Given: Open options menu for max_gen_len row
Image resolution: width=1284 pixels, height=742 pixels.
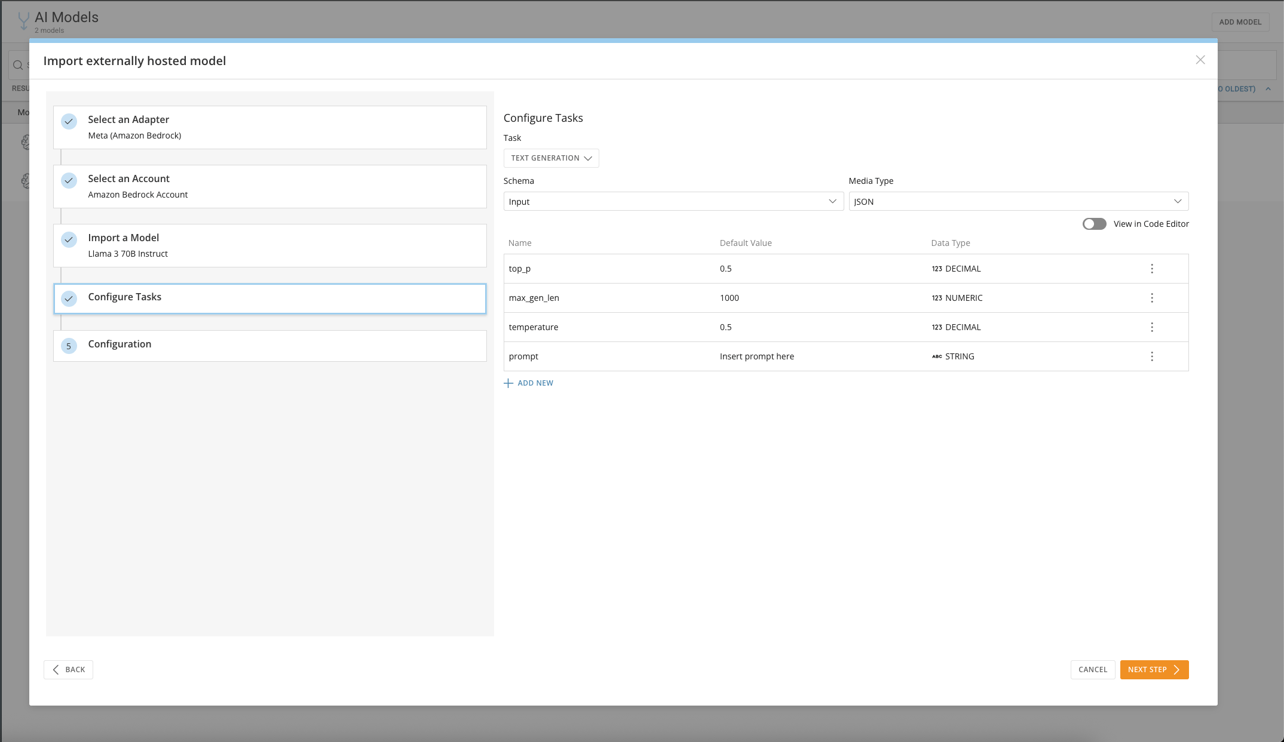Looking at the screenshot, I should point(1152,298).
